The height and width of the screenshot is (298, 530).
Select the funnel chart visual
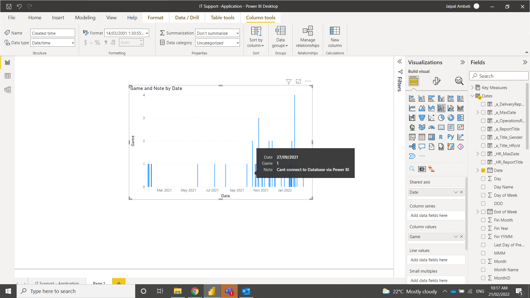(x=422, y=118)
